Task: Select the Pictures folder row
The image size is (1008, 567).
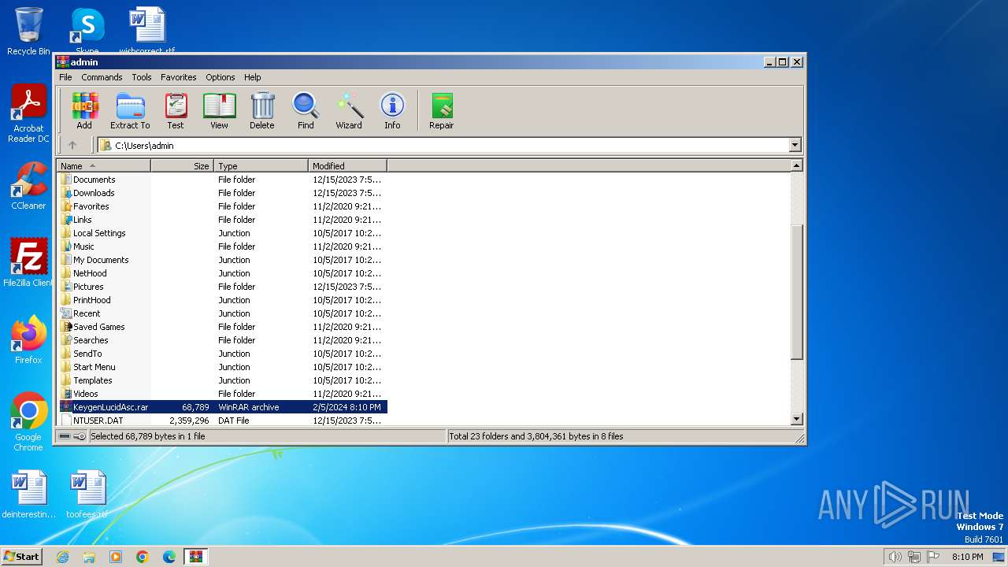Action: click(x=222, y=287)
